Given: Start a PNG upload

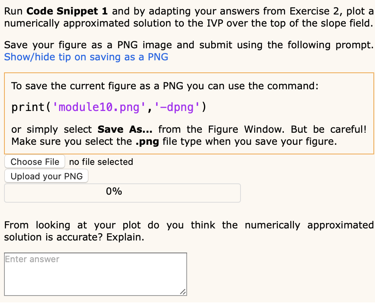Looking at the screenshot, I should tap(46, 176).
